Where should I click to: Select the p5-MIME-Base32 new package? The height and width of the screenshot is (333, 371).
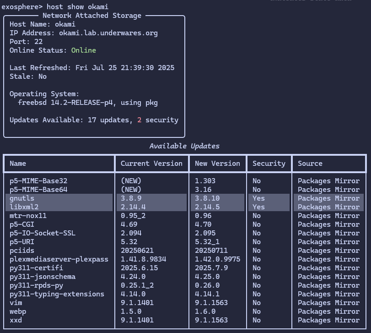coord(59,180)
